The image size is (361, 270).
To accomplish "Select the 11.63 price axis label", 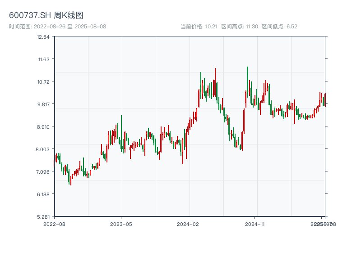I will pyautogui.click(x=43, y=59).
